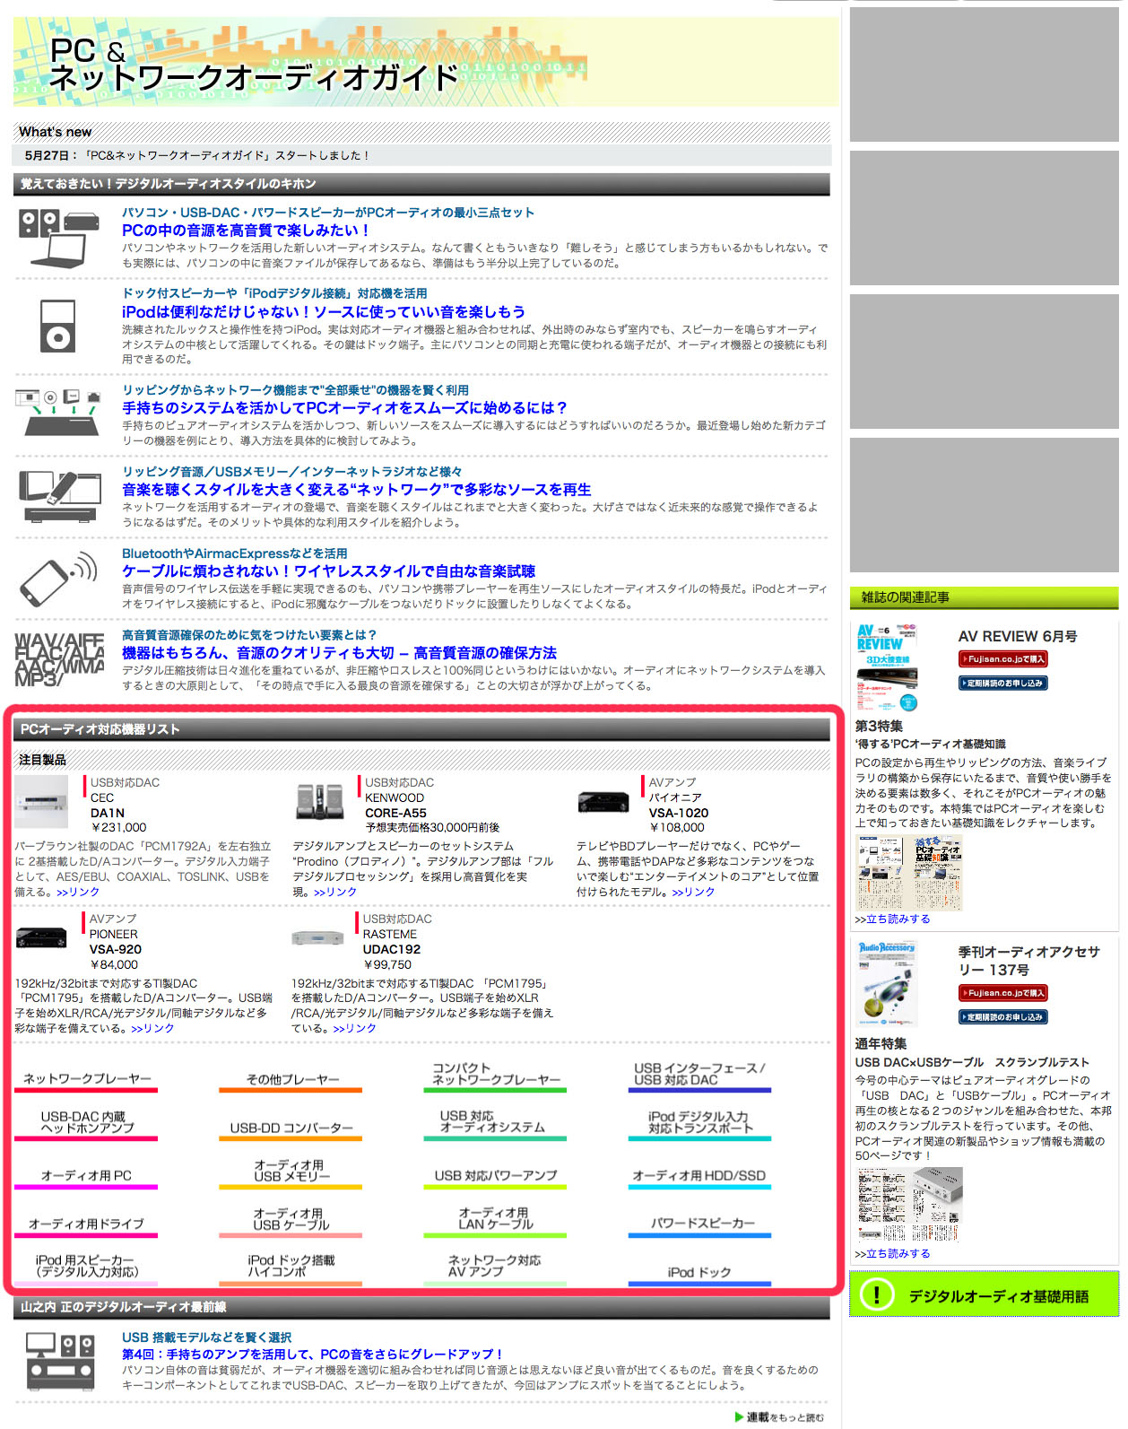Open iPodは便利なだけじゃない article

point(323,312)
